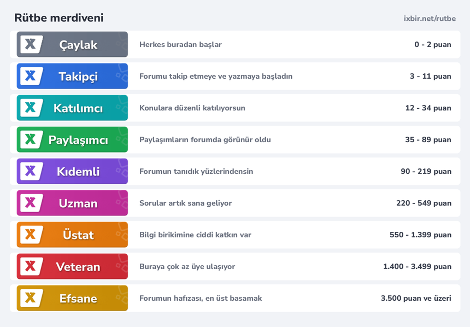Click the X logo icon on Katılımcı badge
This screenshot has width=470, height=327.
[32, 108]
